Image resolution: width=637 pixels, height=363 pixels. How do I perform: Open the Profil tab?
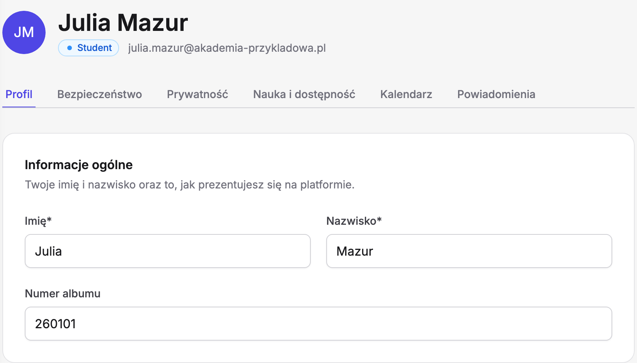19,94
